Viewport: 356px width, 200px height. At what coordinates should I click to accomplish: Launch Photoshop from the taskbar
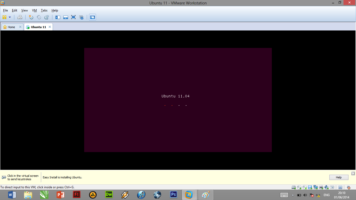tap(174, 195)
